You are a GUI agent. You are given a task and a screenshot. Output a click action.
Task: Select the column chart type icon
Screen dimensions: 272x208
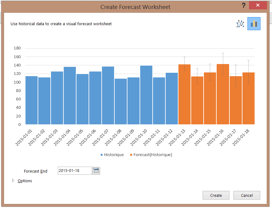pos(254,24)
